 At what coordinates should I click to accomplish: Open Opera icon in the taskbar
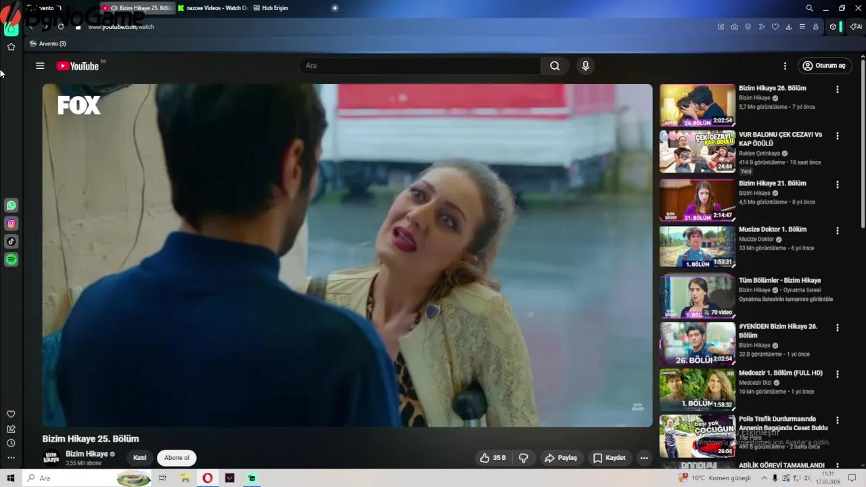(x=207, y=478)
